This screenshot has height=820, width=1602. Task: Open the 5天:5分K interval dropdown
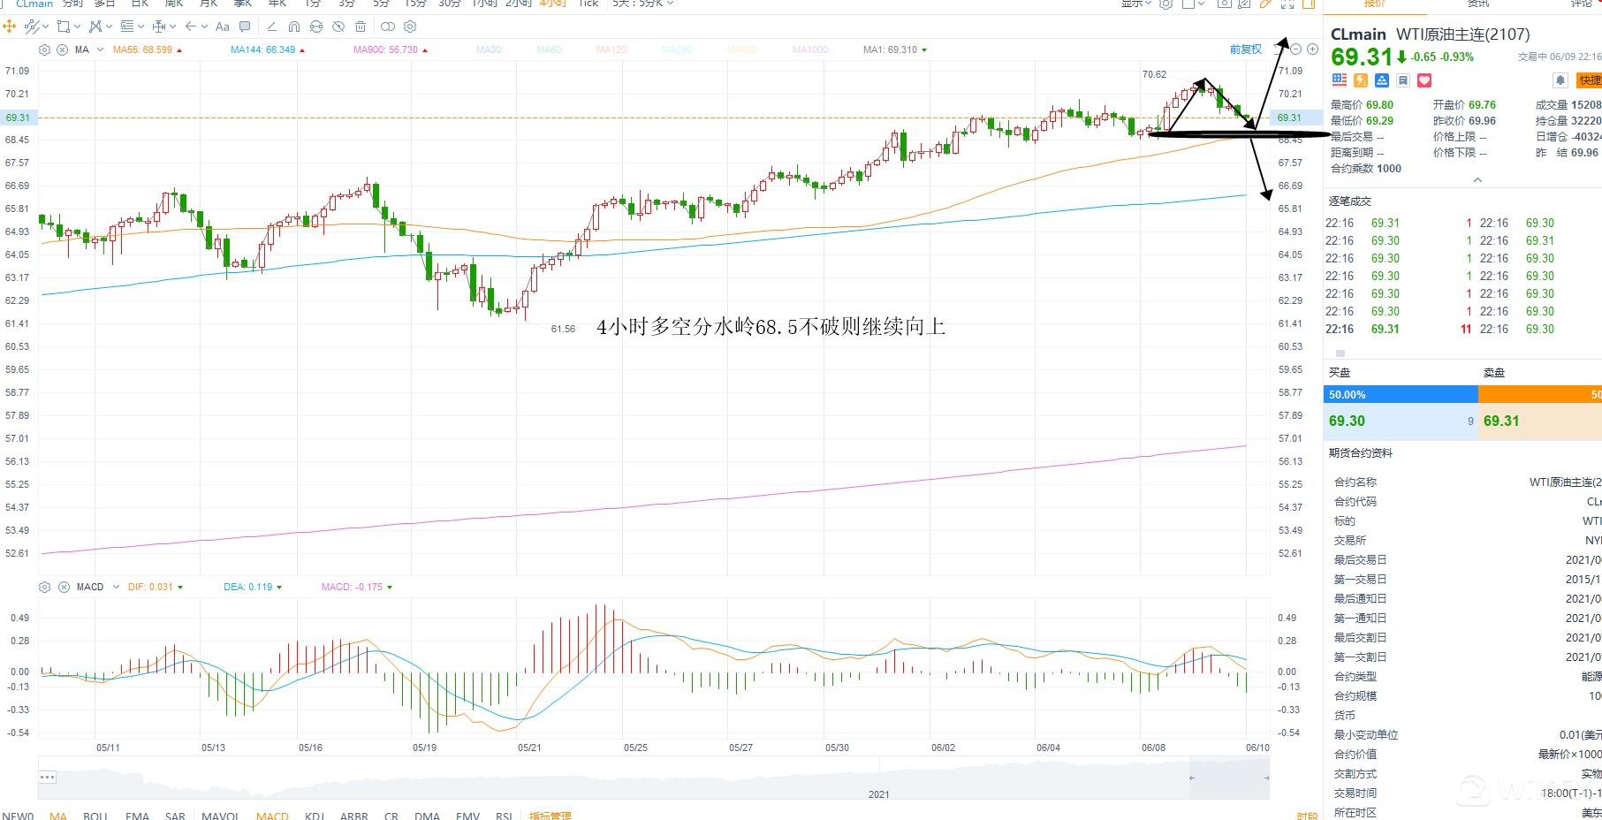643,4
